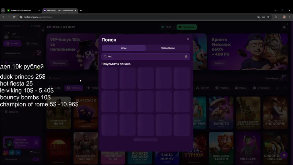Image resolution: width=293 pixels, height=165 pixels.
Task: Open the Рулетка category
Action: 222,88
